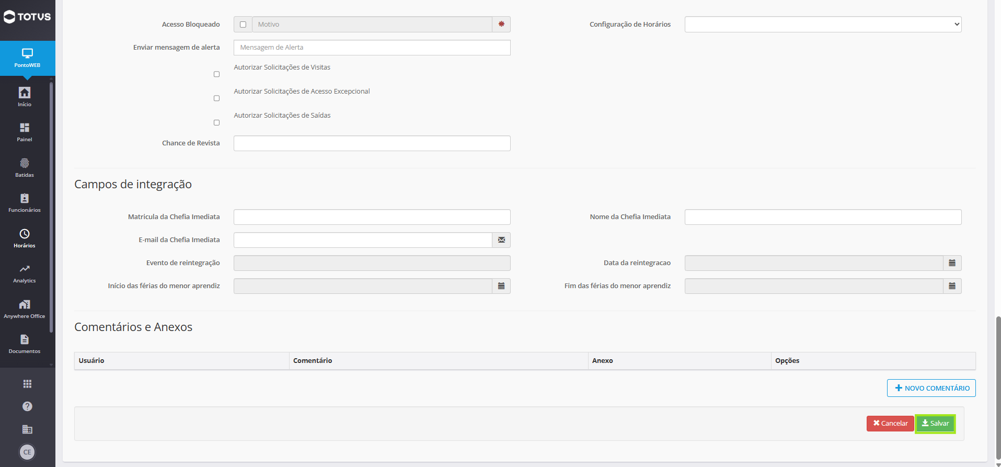Focus Matricula da Chefia Imediata field
1001x467 pixels.
372,217
